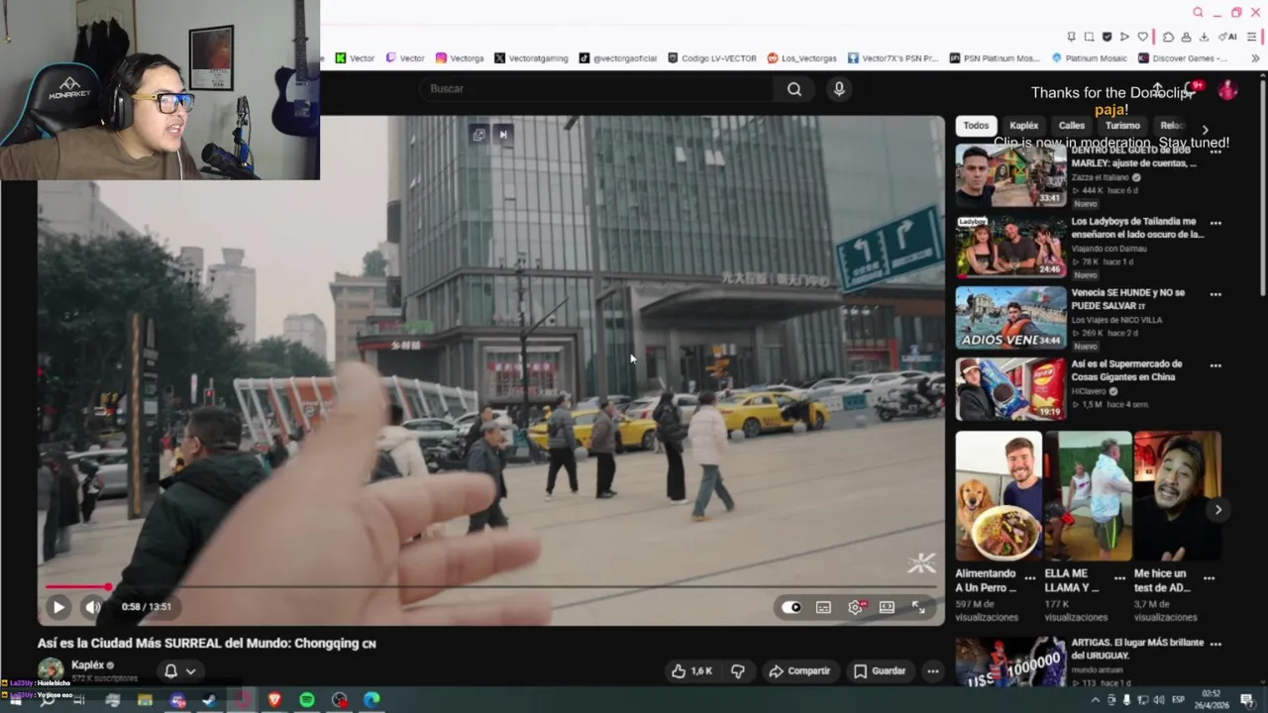Mute the video volume

(92, 607)
